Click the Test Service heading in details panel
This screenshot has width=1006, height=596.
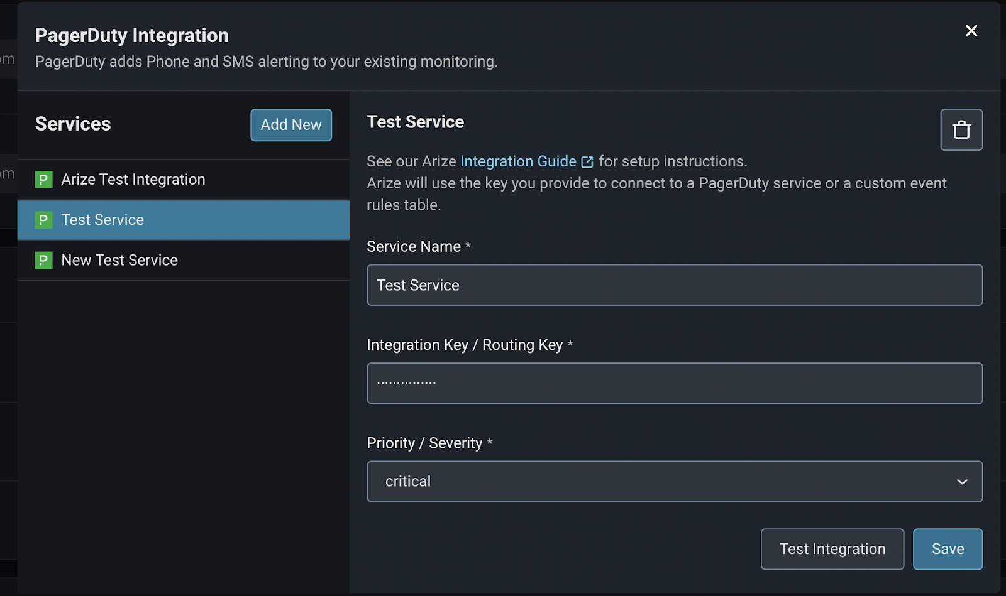(416, 122)
